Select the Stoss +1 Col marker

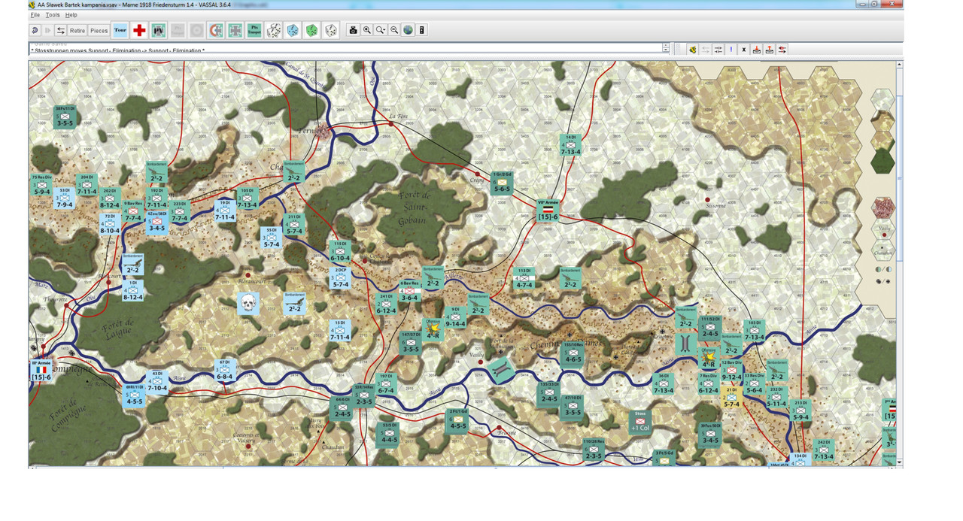[x=640, y=422]
